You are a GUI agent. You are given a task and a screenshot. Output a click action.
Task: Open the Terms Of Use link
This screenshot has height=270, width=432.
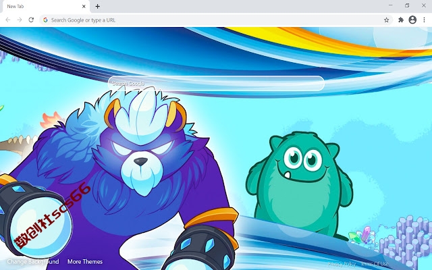[x=375, y=264]
